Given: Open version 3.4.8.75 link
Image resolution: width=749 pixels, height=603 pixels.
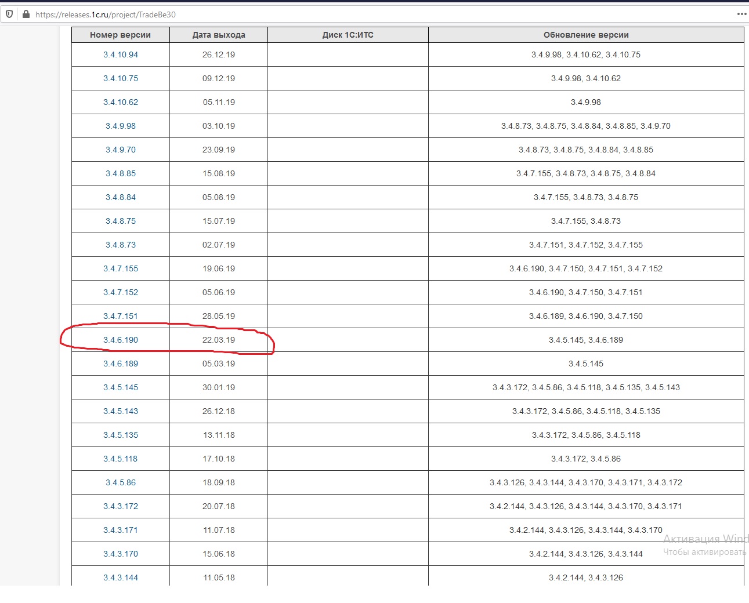Looking at the screenshot, I should click(121, 221).
